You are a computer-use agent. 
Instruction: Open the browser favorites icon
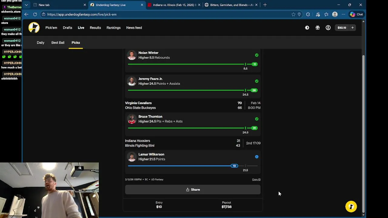pyautogui.click(x=326, y=14)
